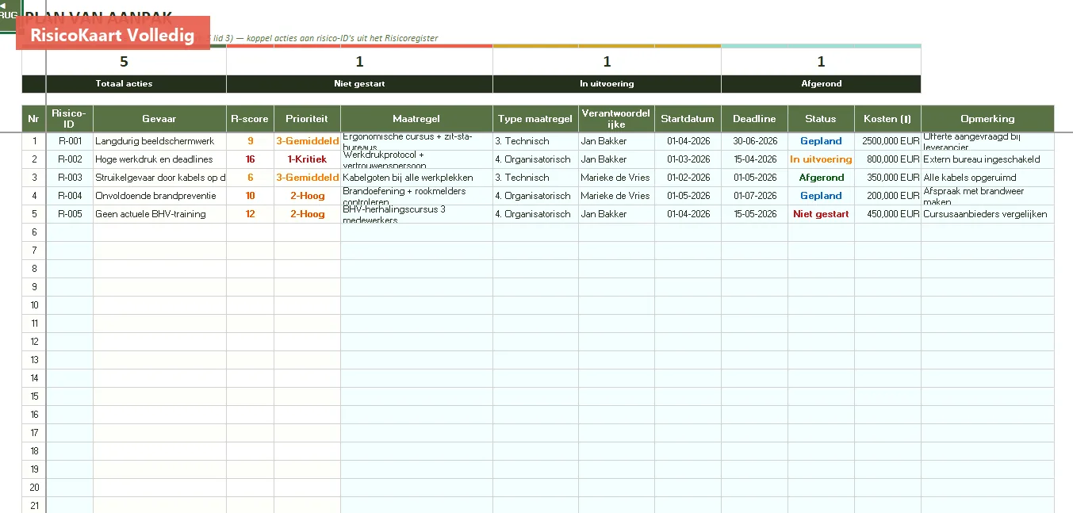Select 'Jan Bakker' in R-005 row
Image resolution: width=1073 pixels, height=513 pixels.
coord(616,214)
